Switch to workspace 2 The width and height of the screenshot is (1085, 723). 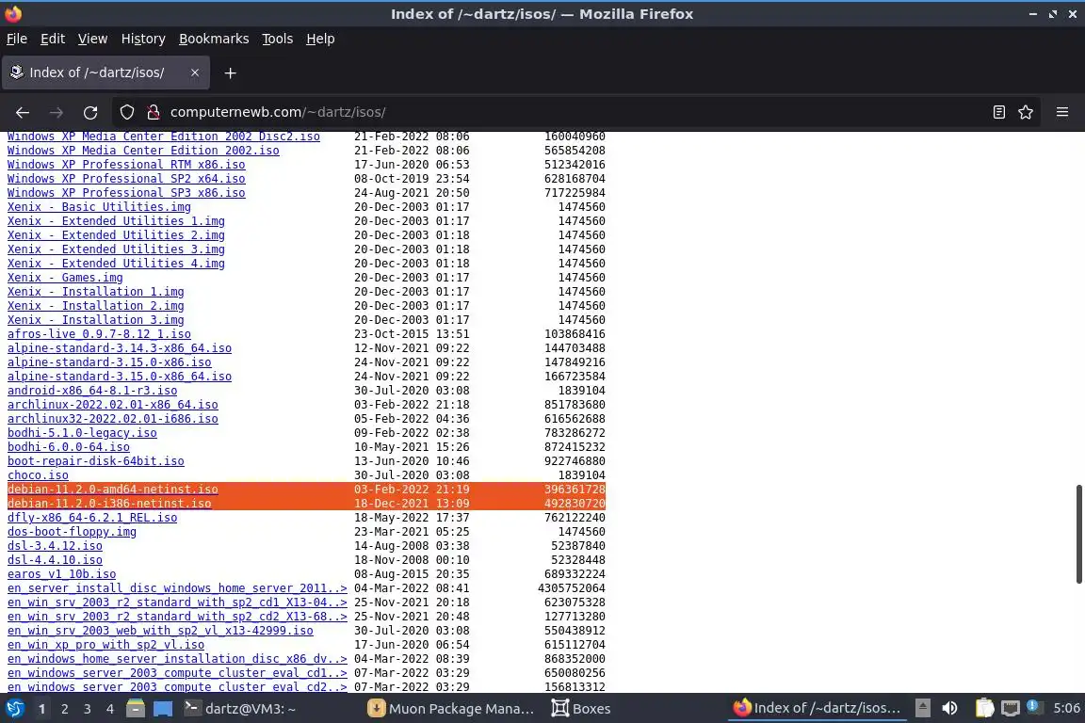coord(64,709)
